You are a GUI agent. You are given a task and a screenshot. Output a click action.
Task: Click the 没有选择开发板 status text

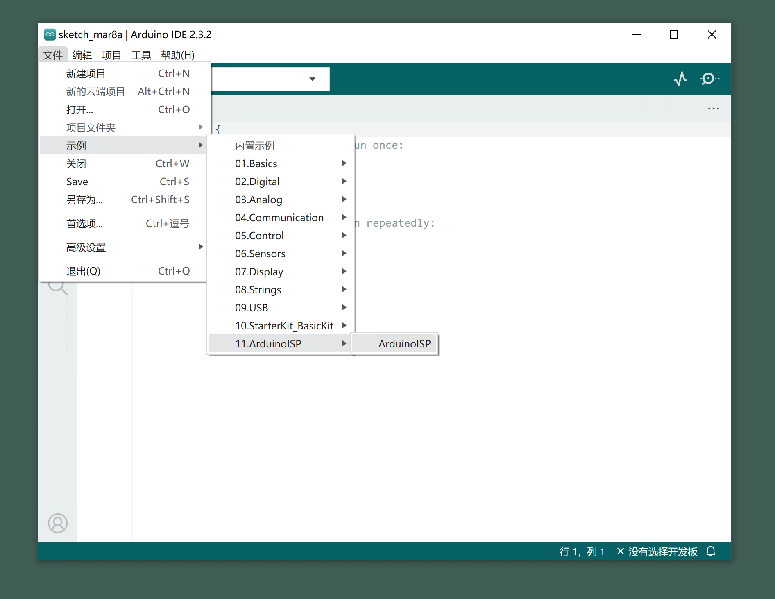pos(662,551)
